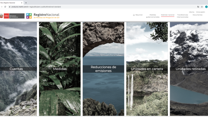This screenshot has width=208, height=117.
Task: Open the Documentos menu item
Action: [x=198, y=15]
